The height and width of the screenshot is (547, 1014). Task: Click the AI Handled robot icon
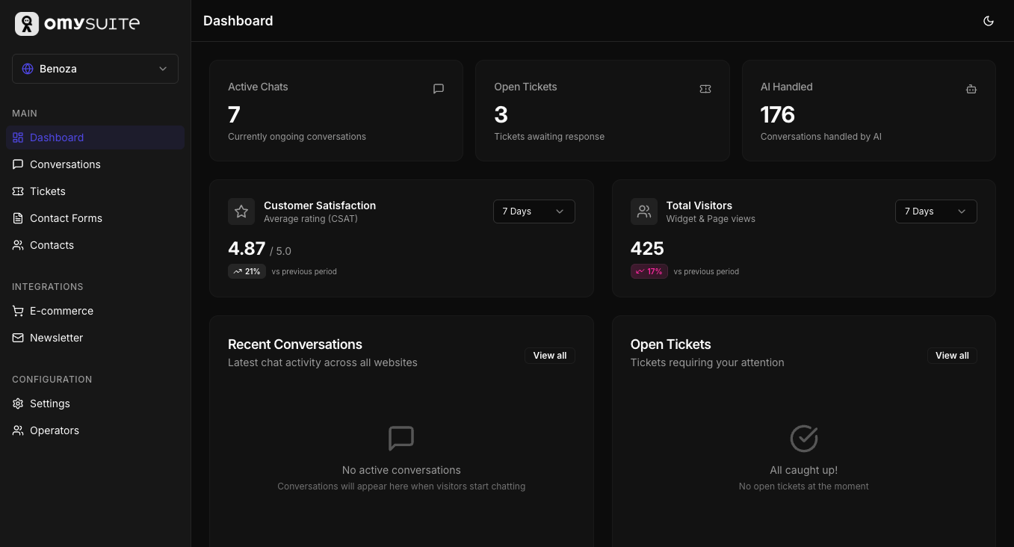click(x=971, y=89)
